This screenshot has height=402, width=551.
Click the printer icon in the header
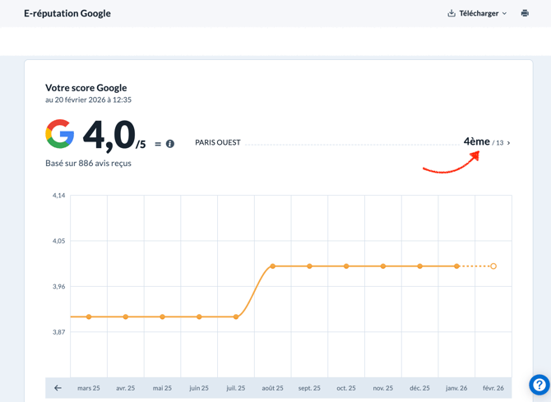tap(525, 13)
